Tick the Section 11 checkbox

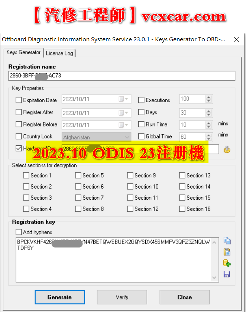pos(130,197)
